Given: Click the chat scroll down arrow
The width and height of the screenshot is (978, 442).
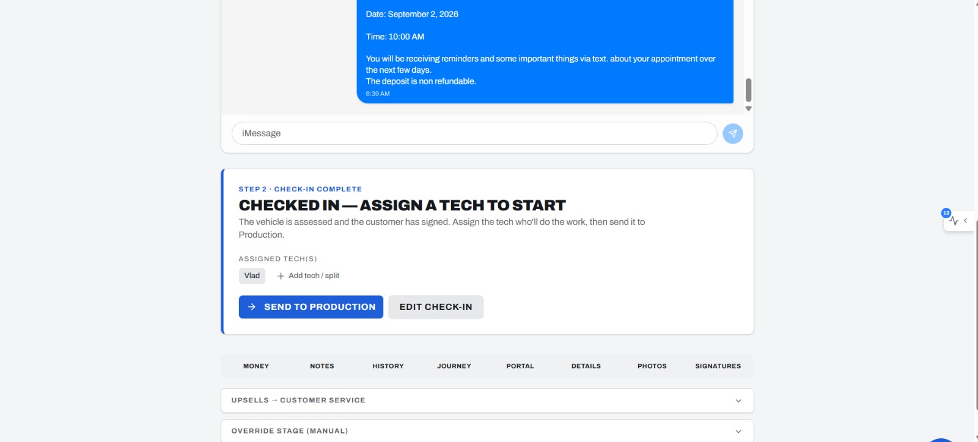Looking at the screenshot, I should (x=748, y=108).
